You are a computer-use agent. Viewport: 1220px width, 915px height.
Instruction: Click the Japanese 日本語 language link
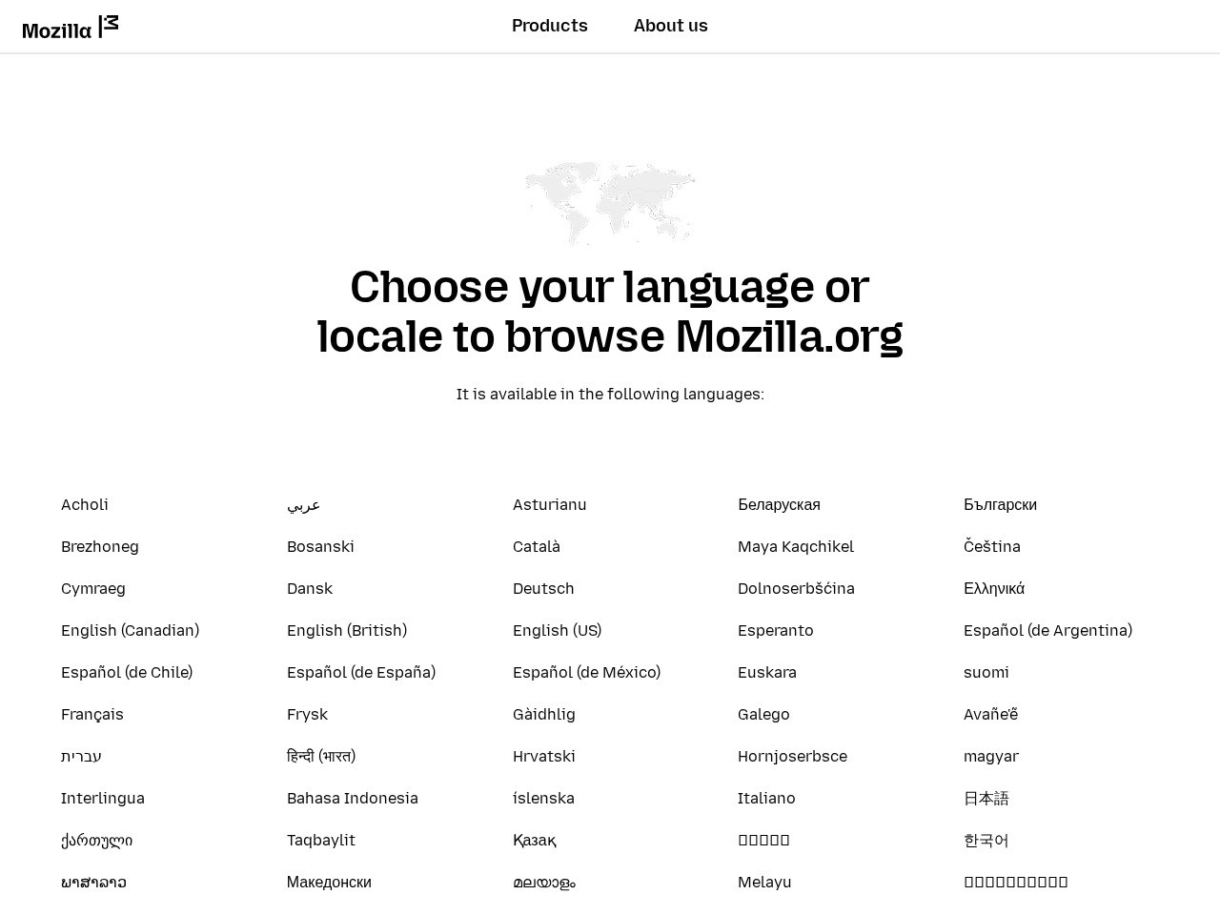point(986,798)
